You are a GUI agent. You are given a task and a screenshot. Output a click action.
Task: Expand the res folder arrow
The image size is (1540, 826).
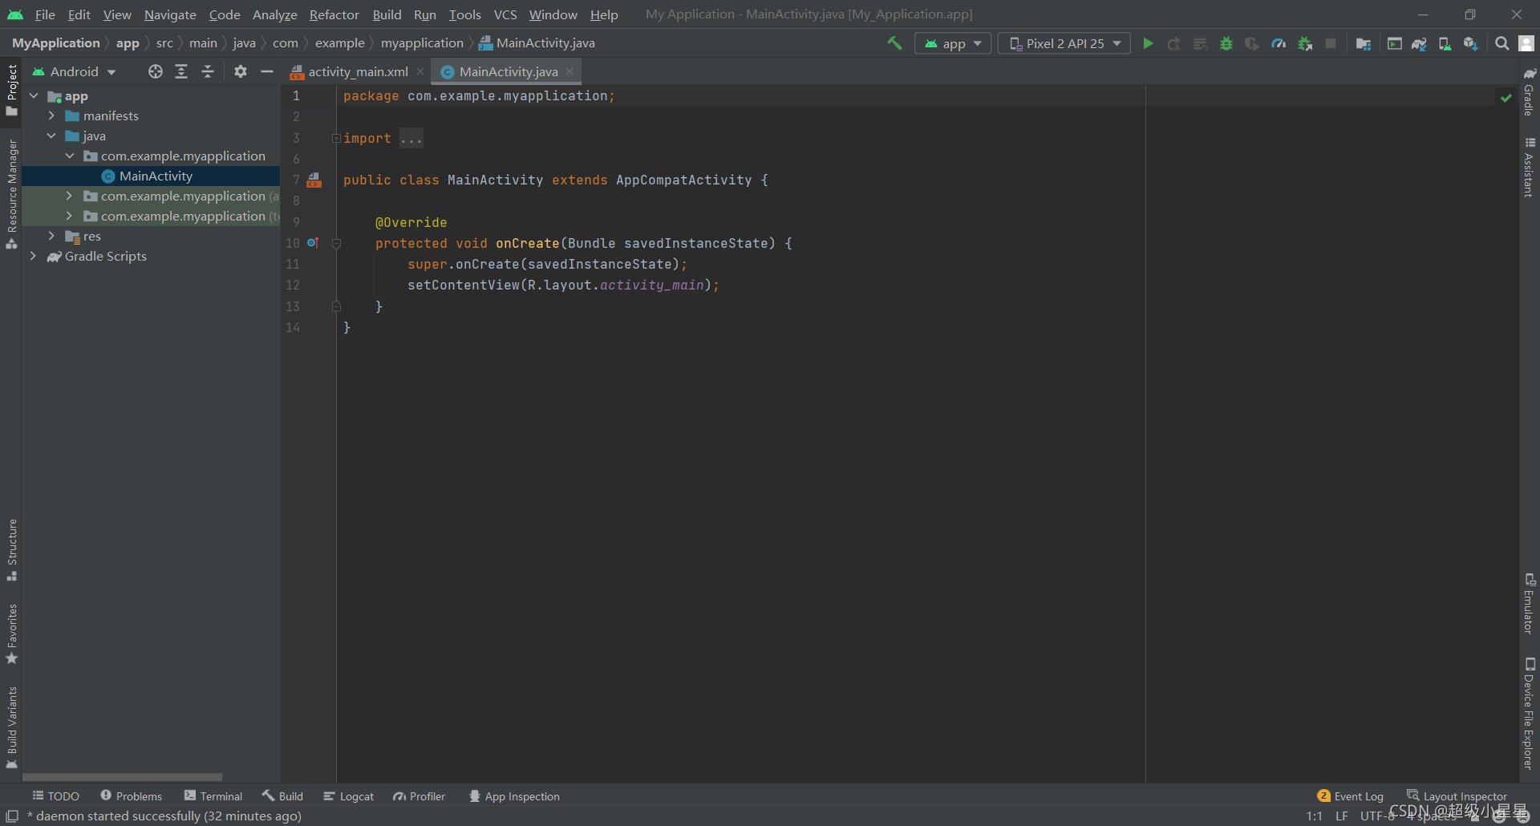tap(51, 236)
